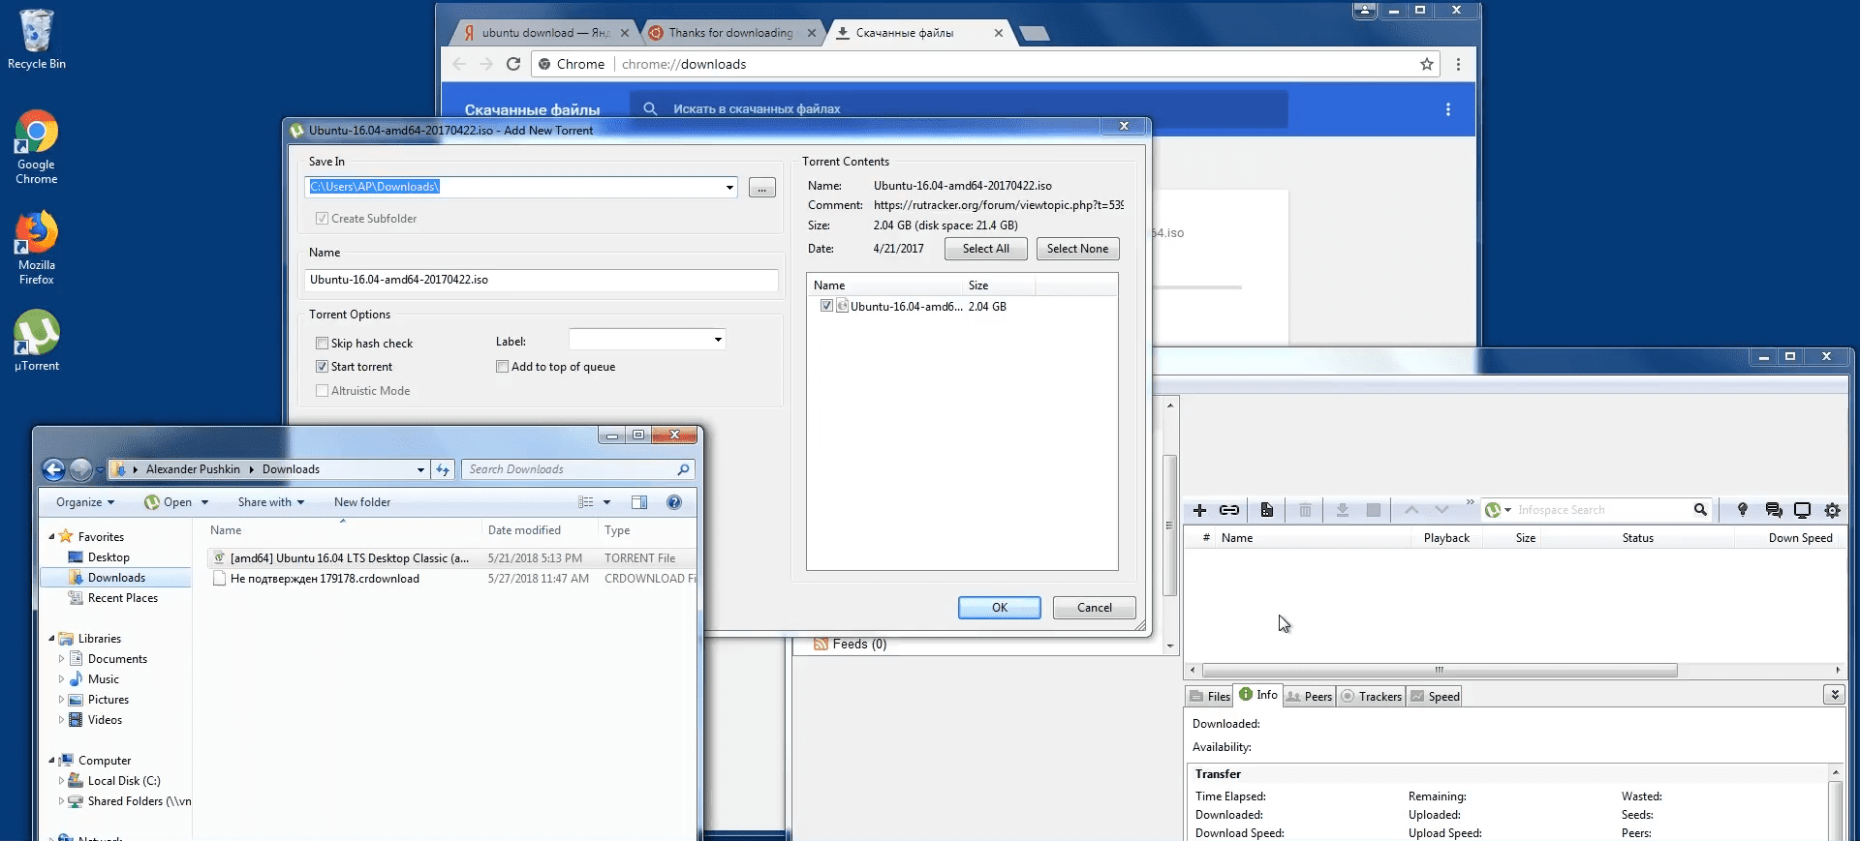Screen dimensions: 1860x841
Task: Open the Chrome three-dot menu
Action: [1458, 64]
